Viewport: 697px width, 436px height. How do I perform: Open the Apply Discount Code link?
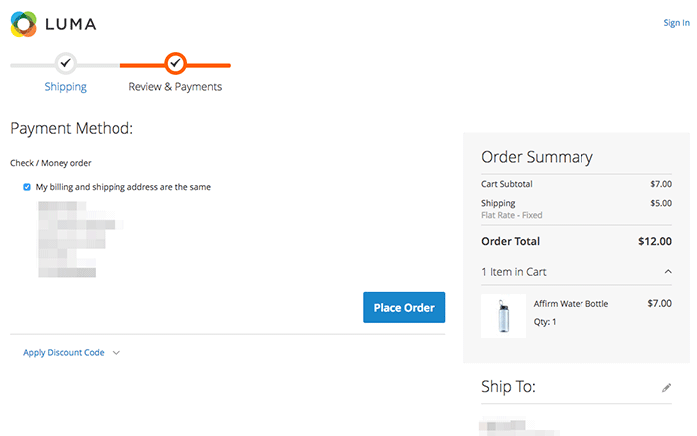click(63, 353)
